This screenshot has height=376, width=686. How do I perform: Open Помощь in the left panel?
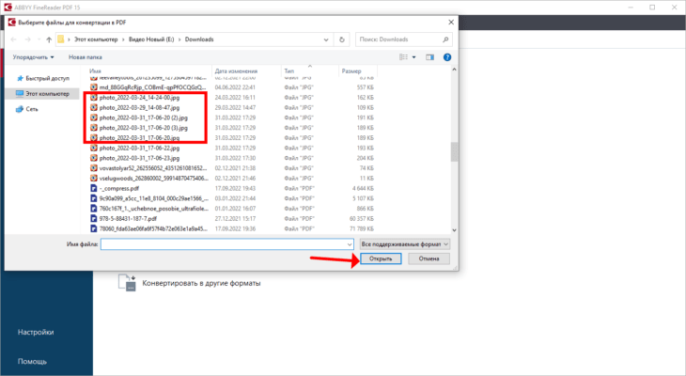(x=32, y=361)
